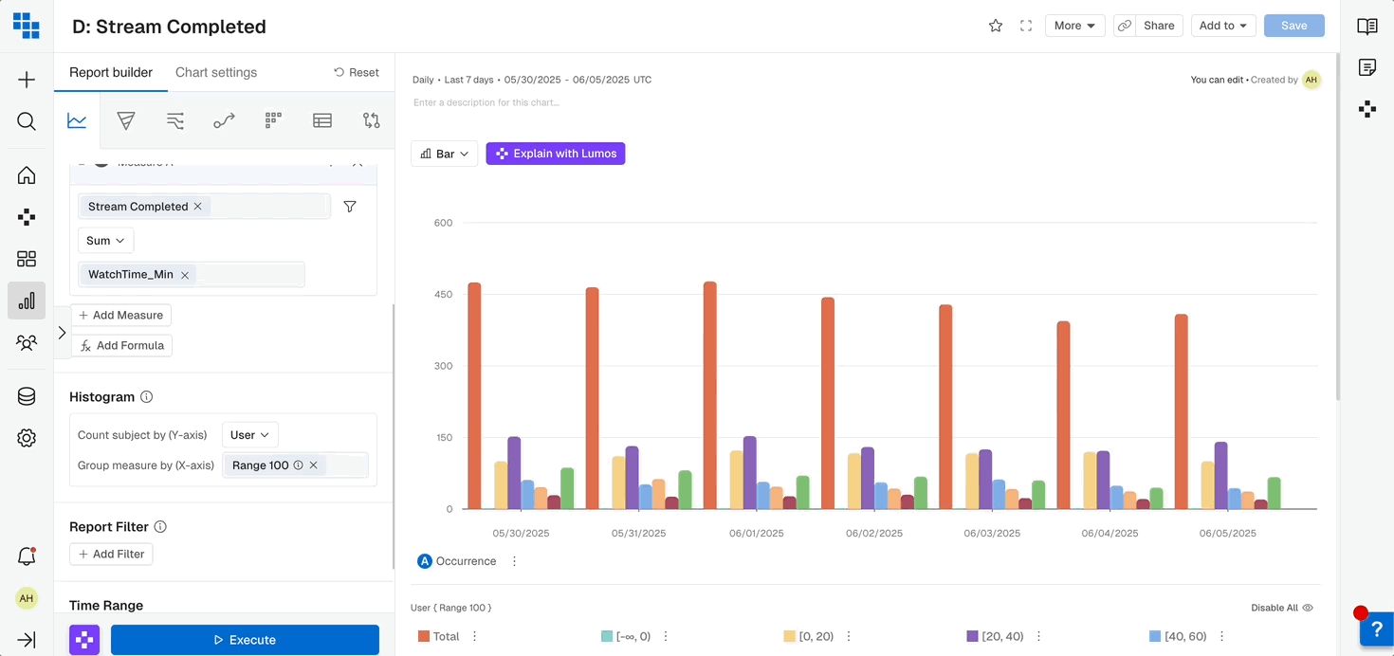This screenshot has height=656, width=1394.
Task: Click Explain with Lumos
Action: pos(556,154)
